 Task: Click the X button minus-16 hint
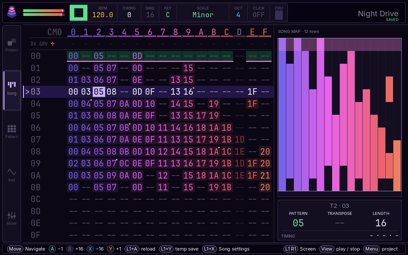pos(95,249)
